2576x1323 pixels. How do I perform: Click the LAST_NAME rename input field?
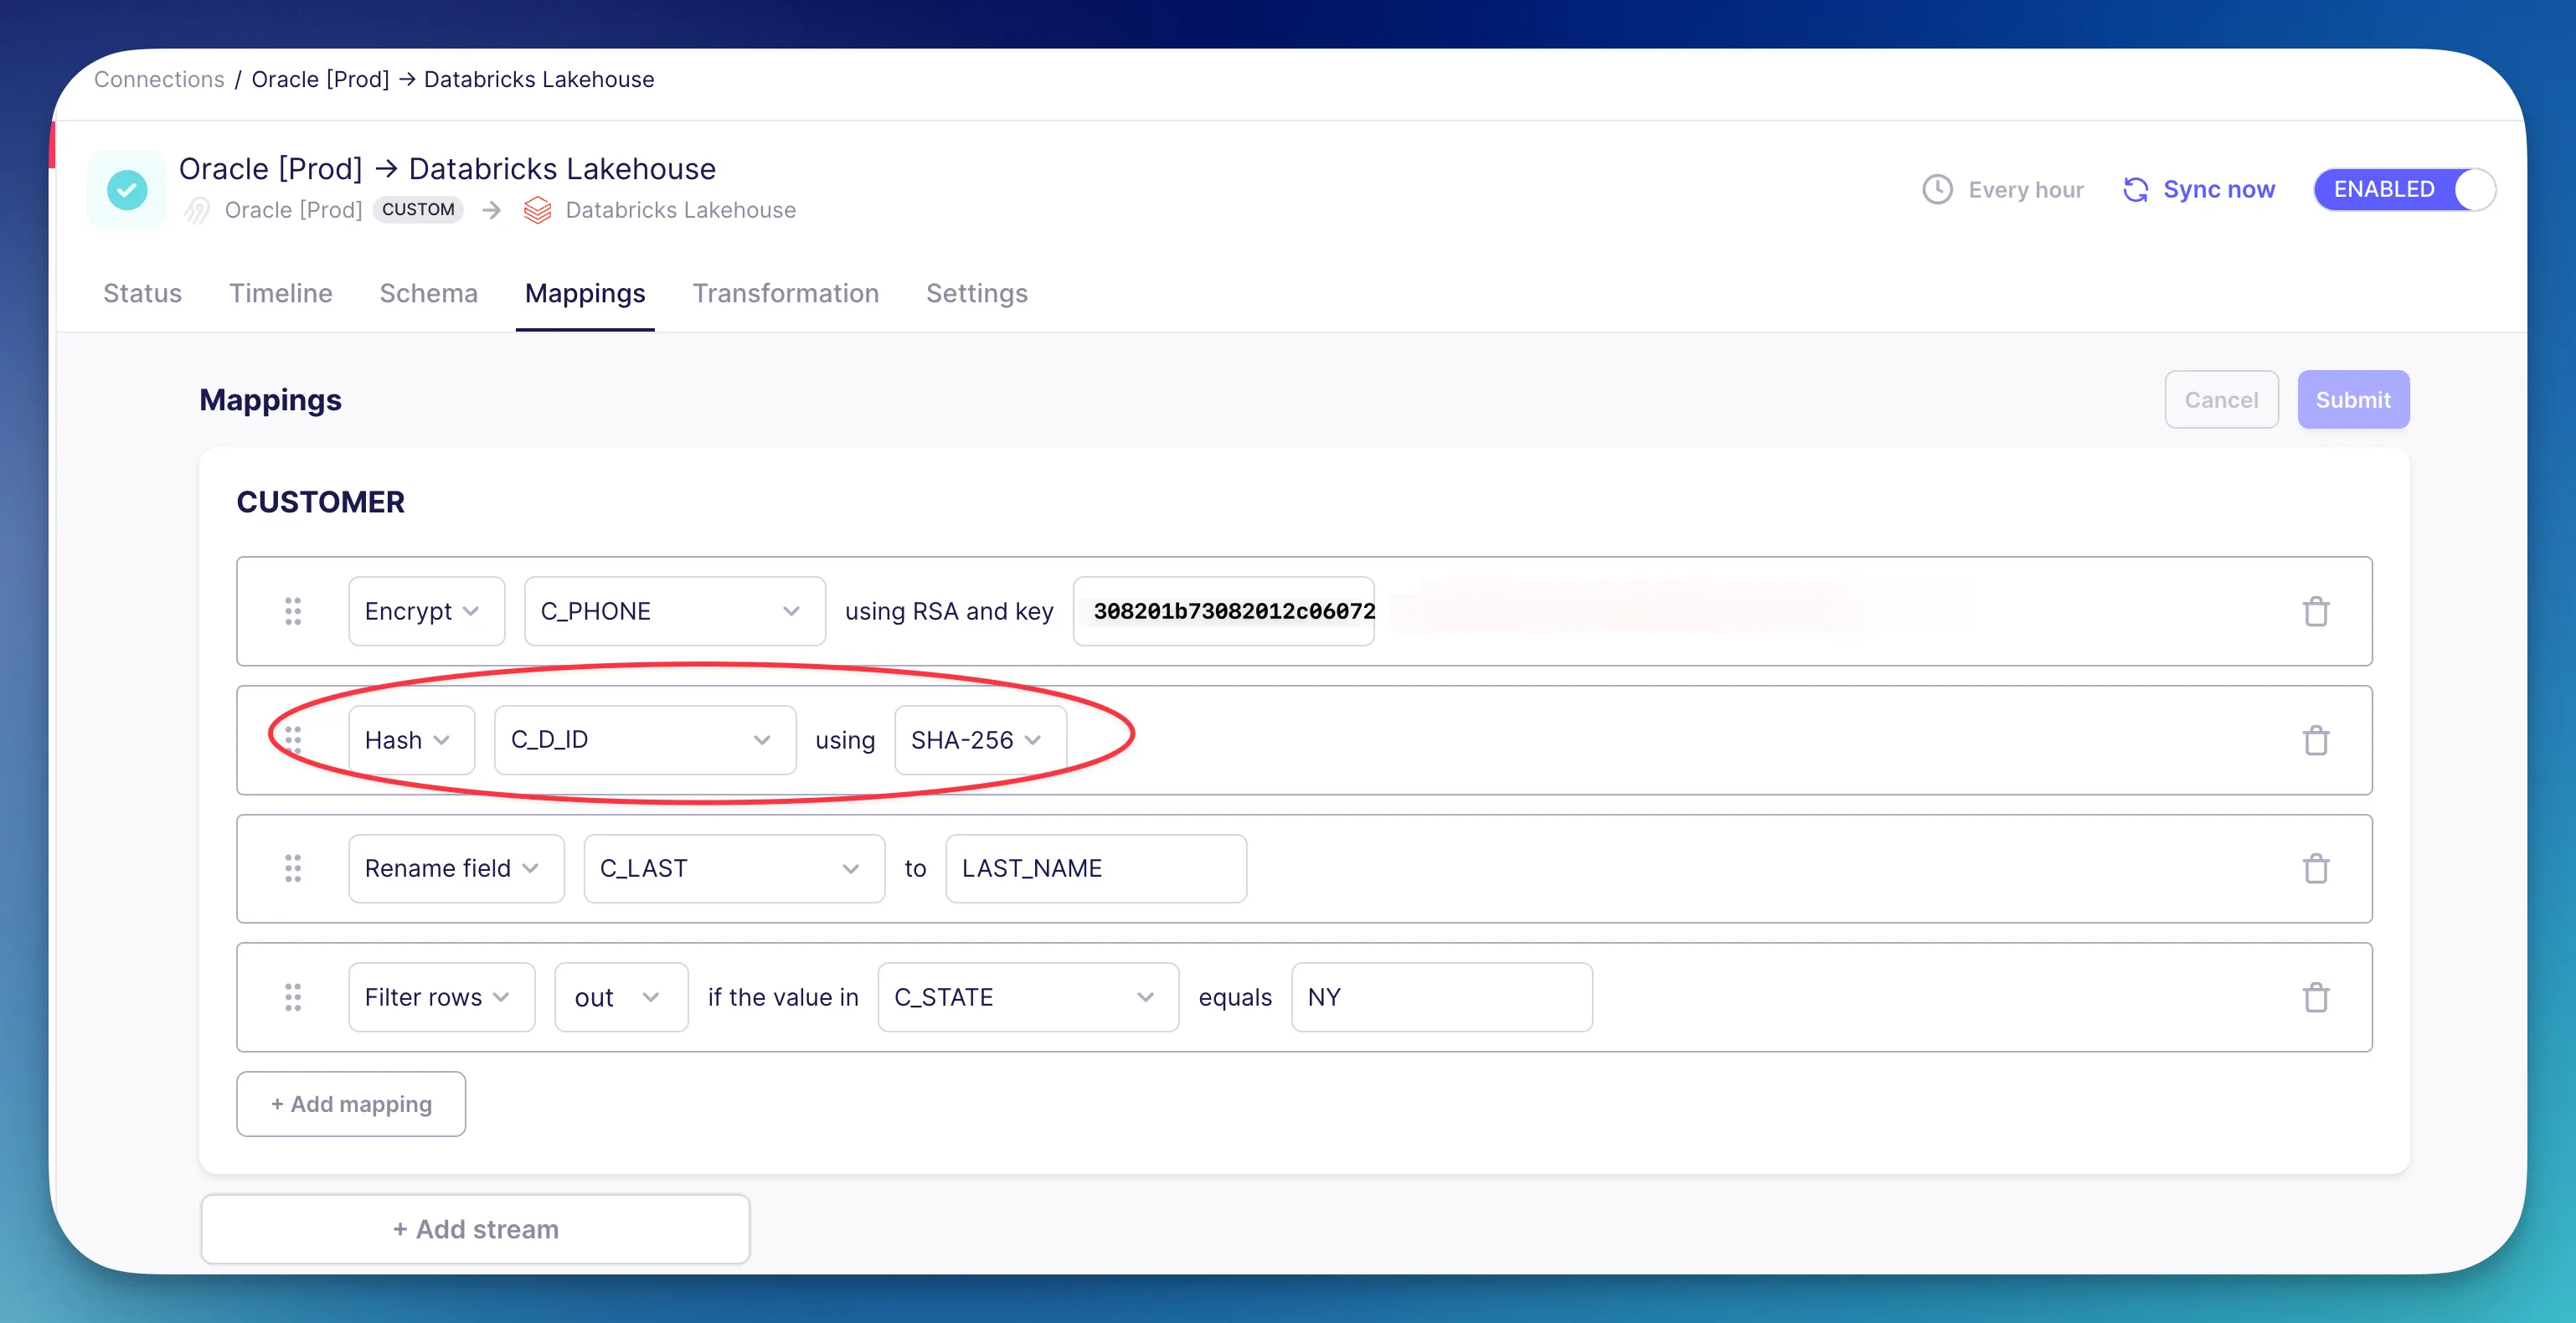1095,868
